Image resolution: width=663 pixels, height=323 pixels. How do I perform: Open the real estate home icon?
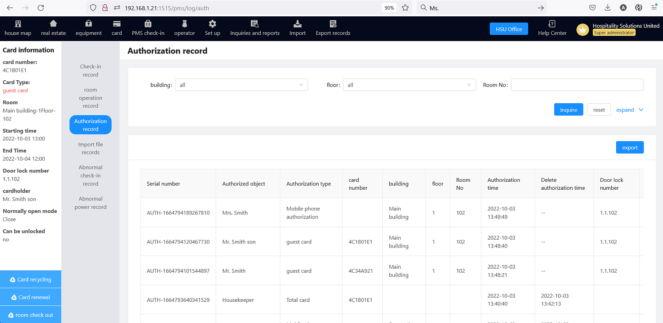click(x=53, y=24)
